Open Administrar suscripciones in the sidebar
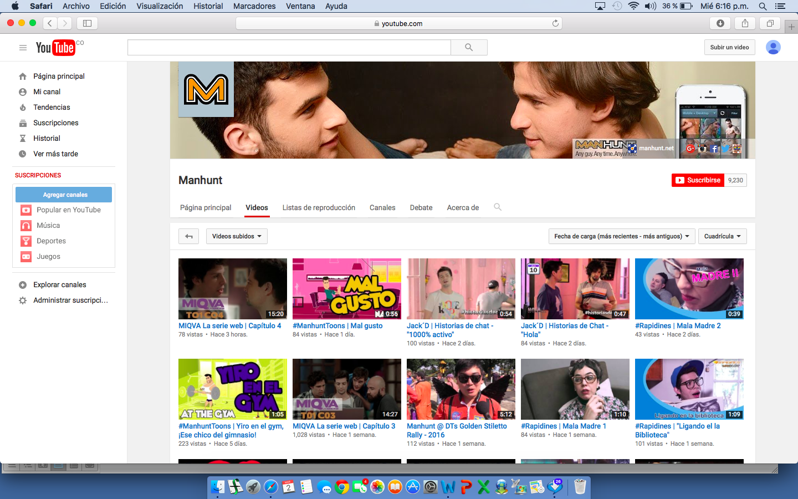Screen dimensions: 798x499 point(70,300)
